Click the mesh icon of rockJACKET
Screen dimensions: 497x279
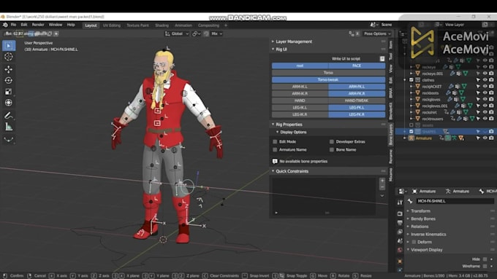(x=418, y=86)
